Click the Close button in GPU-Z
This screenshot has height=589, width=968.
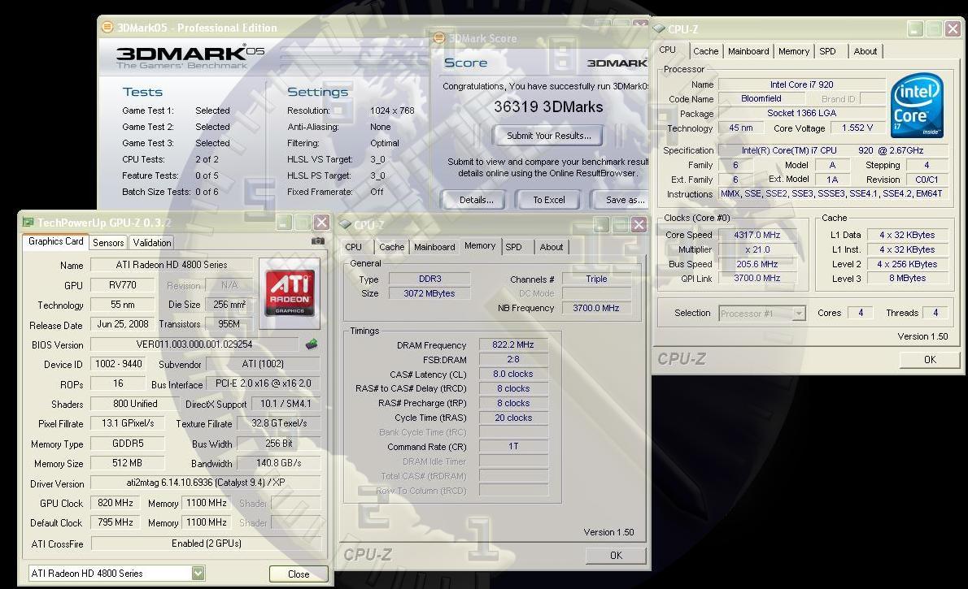(x=299, y=574)
